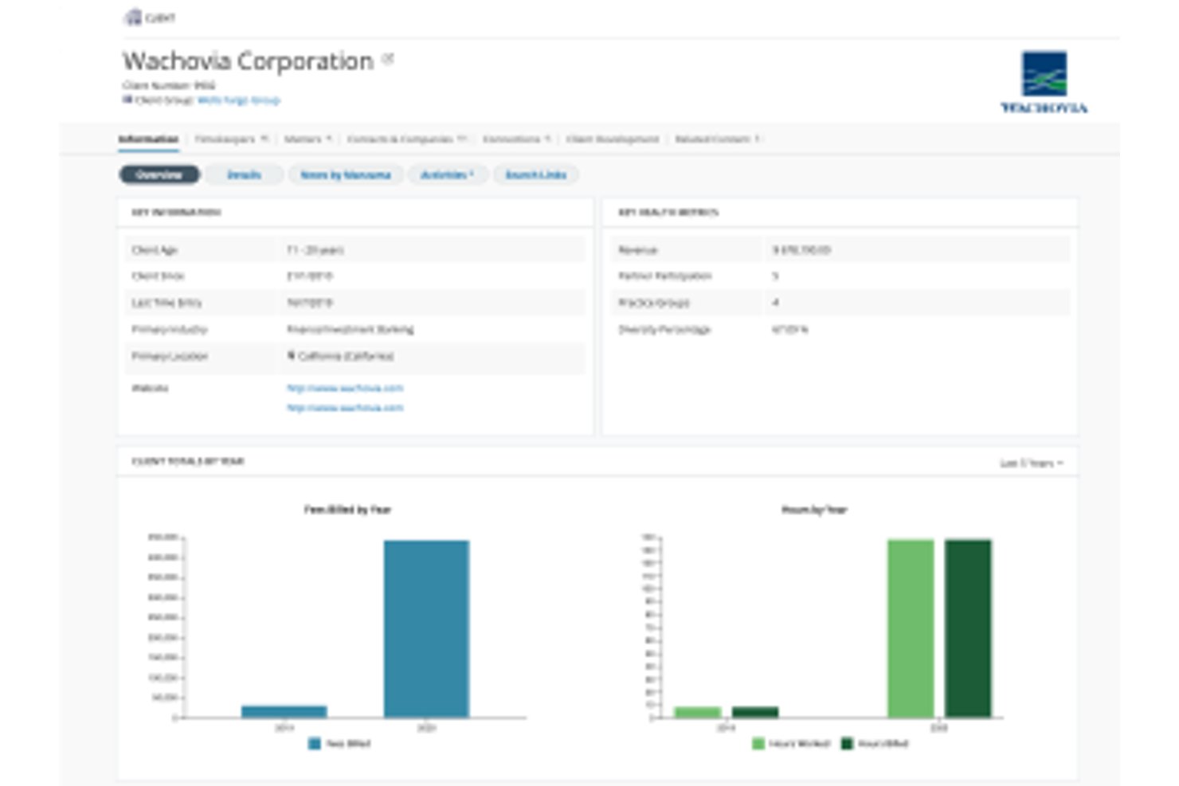Open the Client Development tab
Screen dimensions: 1179x786
(613, 139)
